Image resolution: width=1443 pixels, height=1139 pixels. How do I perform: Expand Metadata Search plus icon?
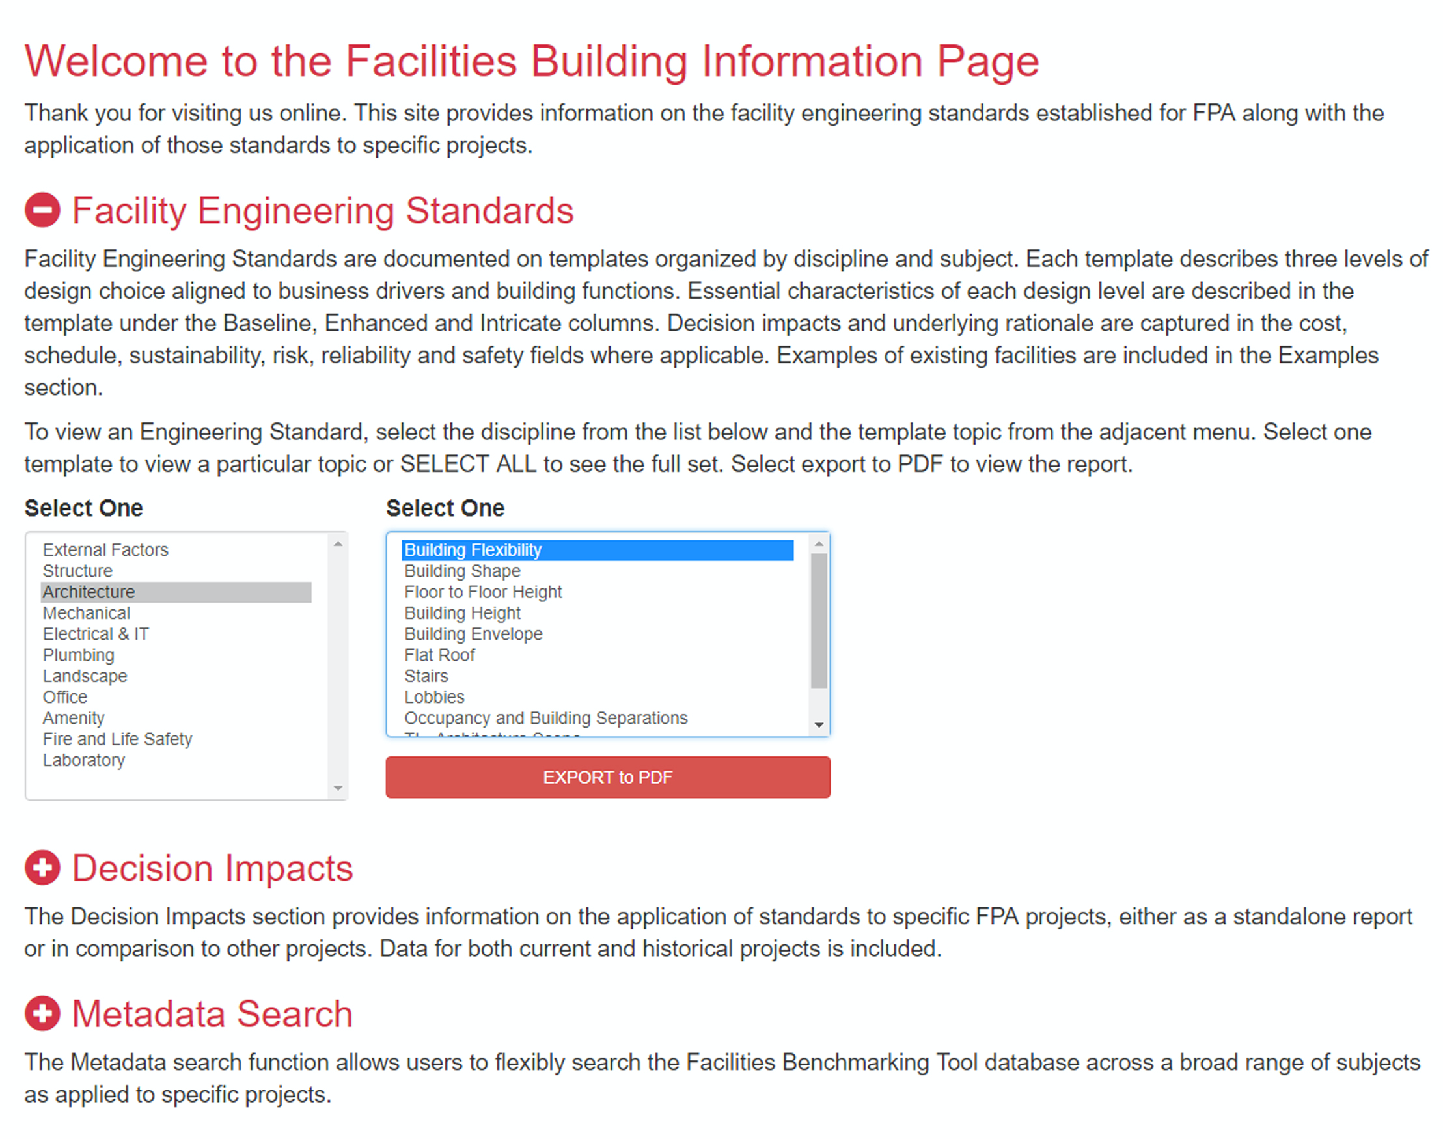click(x=42, y=1013)
